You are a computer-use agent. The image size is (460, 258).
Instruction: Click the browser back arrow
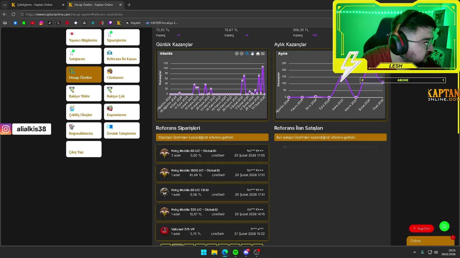(5, 14)
